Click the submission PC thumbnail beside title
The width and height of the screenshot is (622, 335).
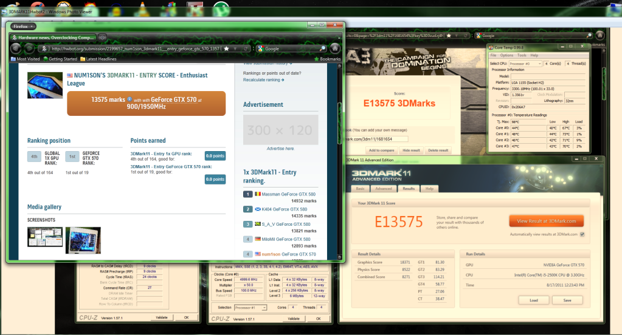click(45, 85)
